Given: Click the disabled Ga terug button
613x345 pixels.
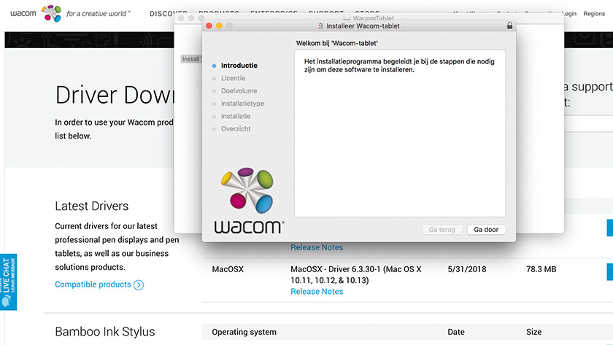Looking at the screenshot, I should [x=442, y=230].
